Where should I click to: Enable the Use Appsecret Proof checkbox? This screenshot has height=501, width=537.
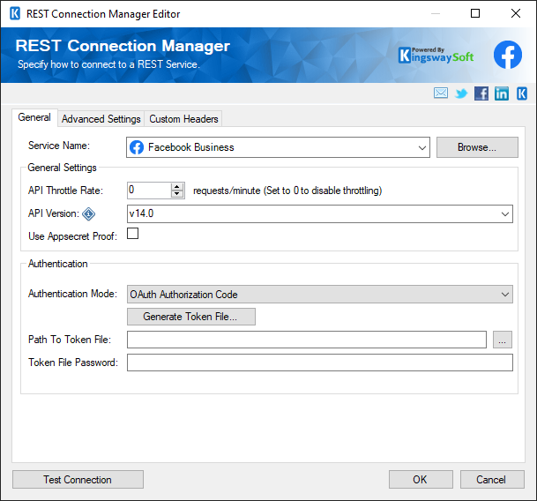coord(132,234)
